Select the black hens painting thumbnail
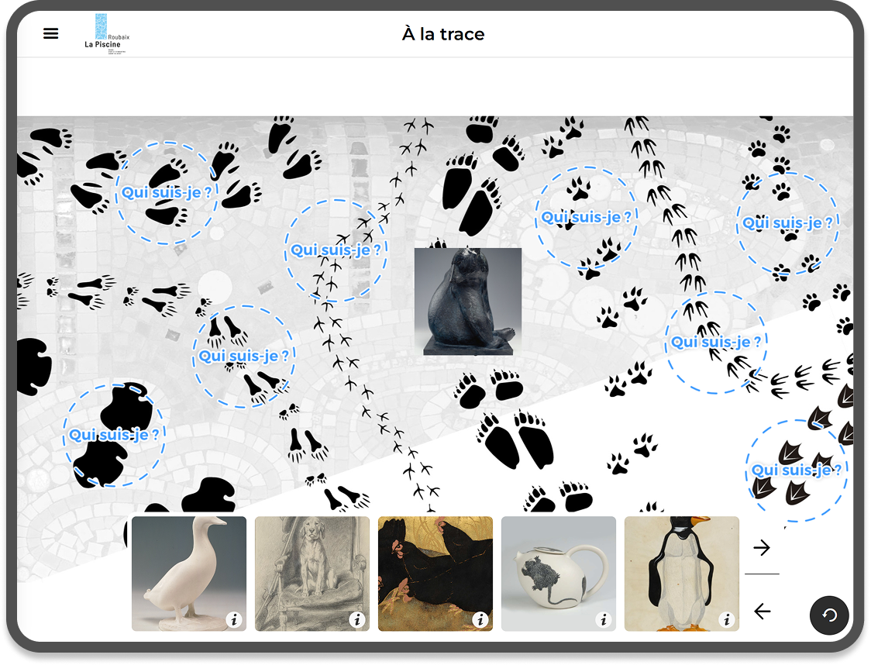Screen dimensions: 871x665 point(435,574)
